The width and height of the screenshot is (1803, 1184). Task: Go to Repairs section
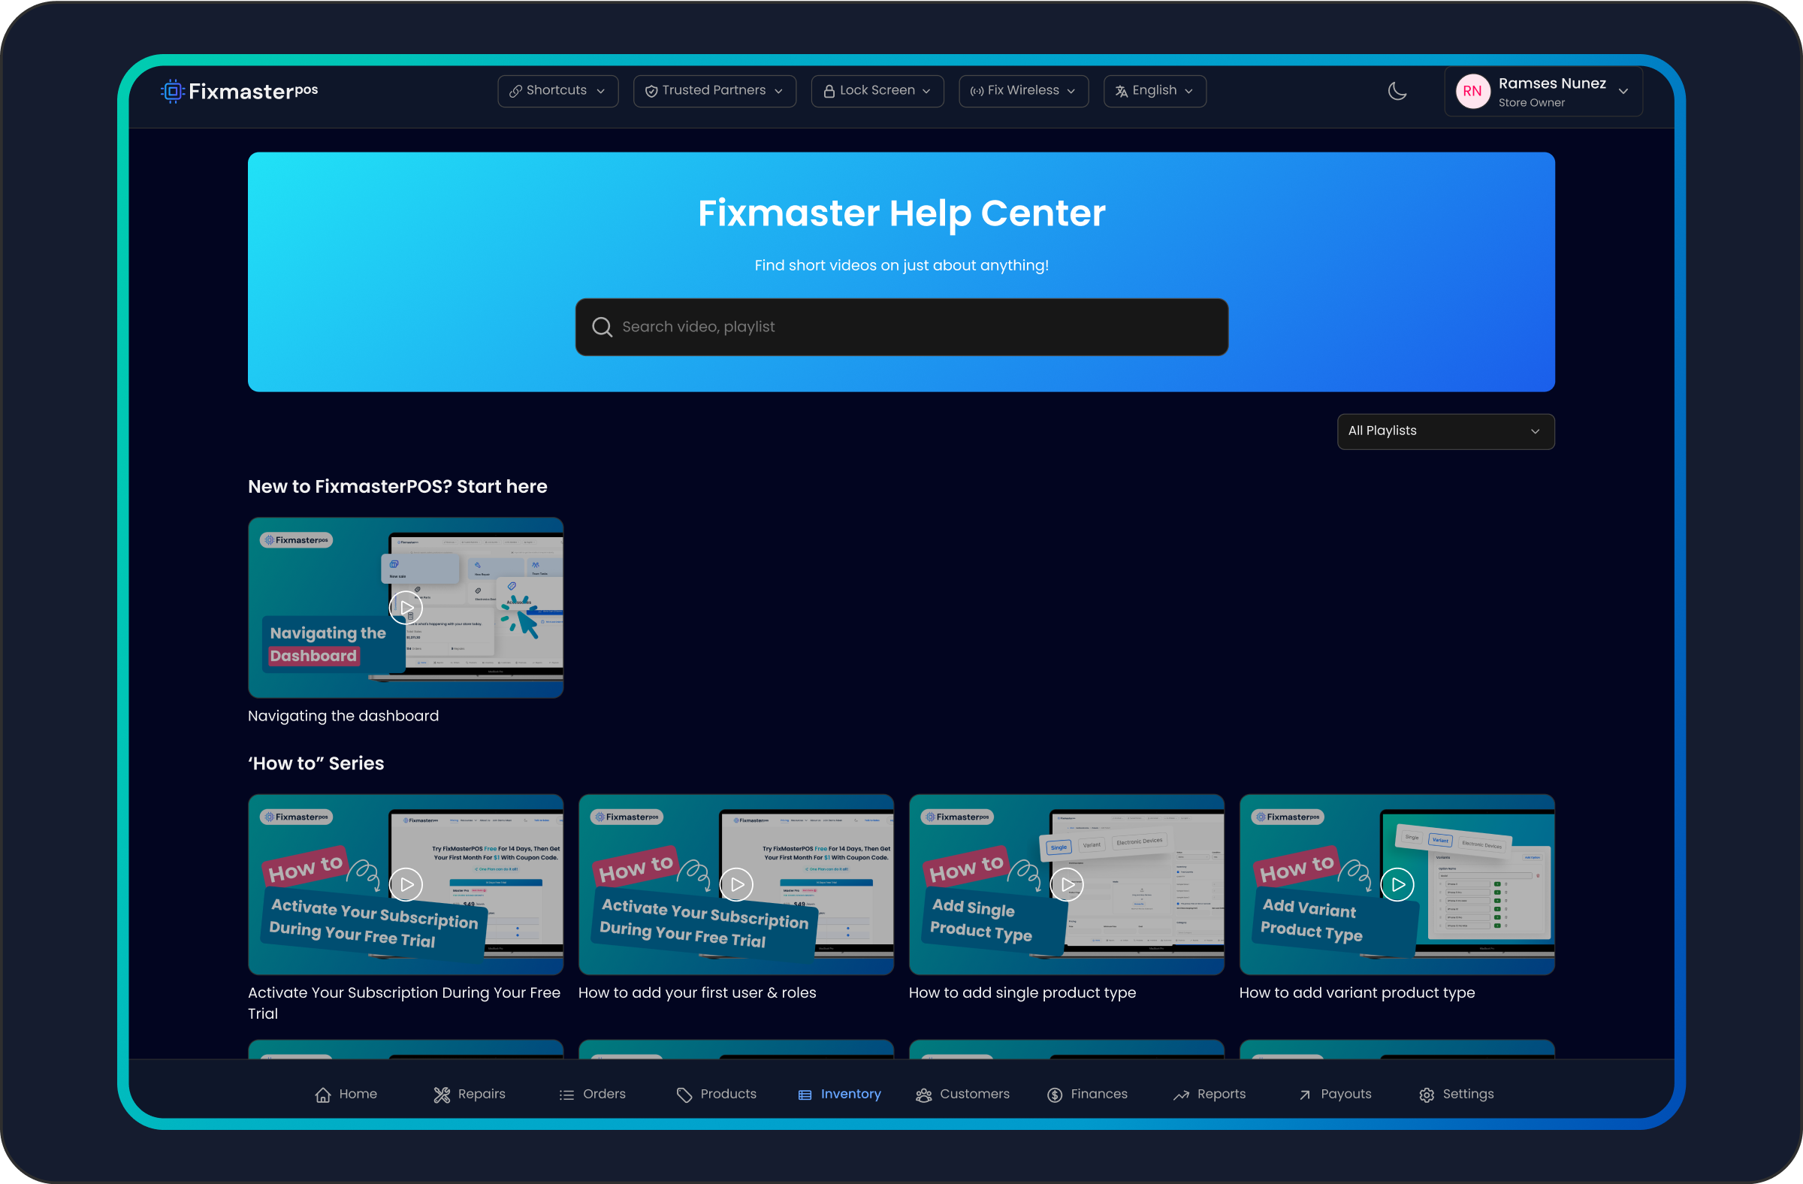point(469,1094)
